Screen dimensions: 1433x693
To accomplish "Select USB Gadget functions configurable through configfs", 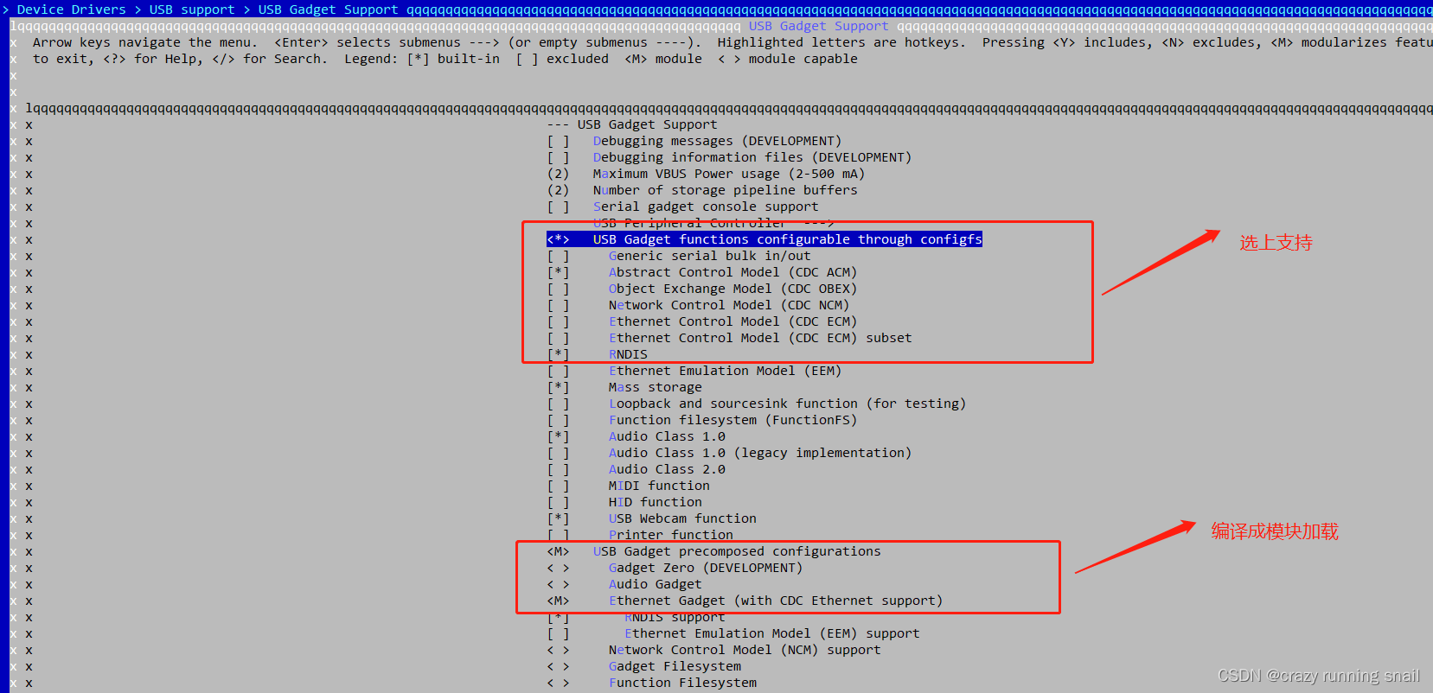I will tap(764, 239).
